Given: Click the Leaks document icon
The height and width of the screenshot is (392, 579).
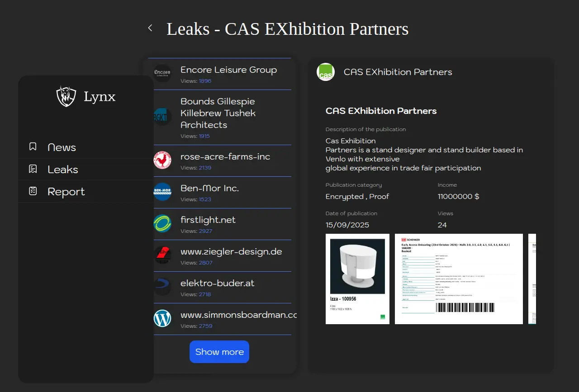Looking at the screenshot, I should (33, 169).
